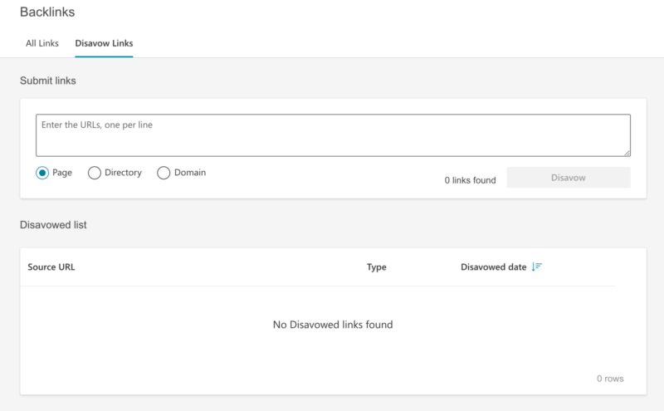Viewport: 664px width, 411px height.
Task: Click the resize grip of the URL textarea
Action: (x=627, y=153)
